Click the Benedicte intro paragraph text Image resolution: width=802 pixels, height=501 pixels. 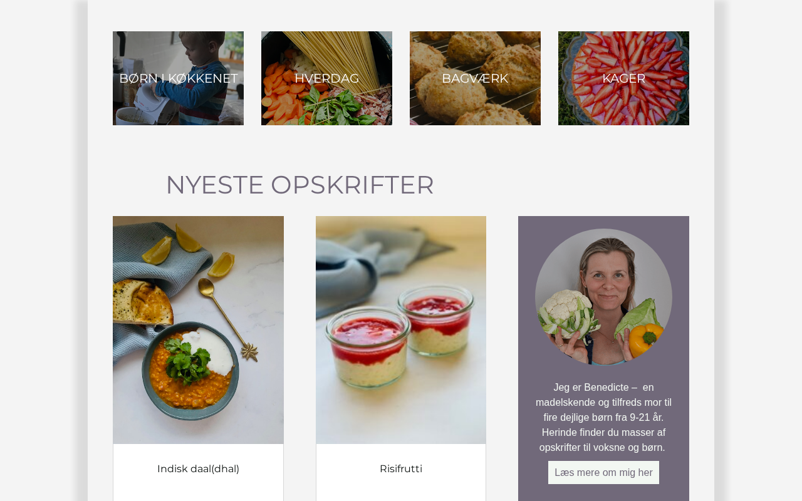603,417
